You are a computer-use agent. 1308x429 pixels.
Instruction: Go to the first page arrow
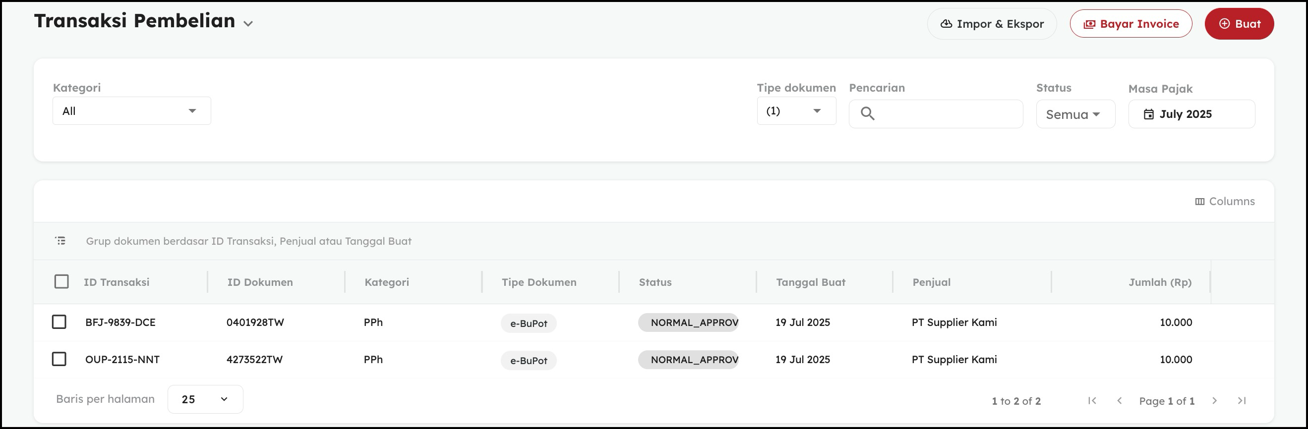pos(1092,401)
